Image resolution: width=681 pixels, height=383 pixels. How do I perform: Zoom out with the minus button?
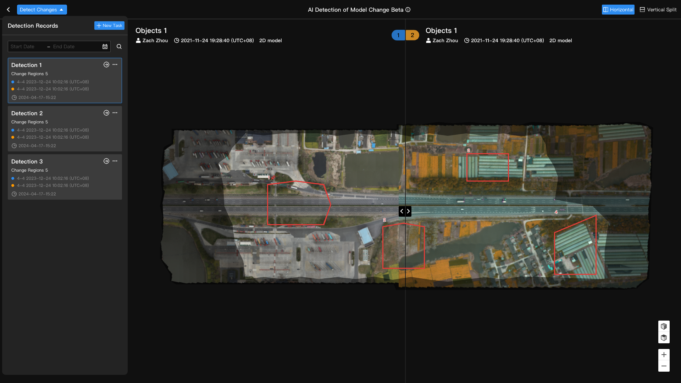tap(664, 366)
